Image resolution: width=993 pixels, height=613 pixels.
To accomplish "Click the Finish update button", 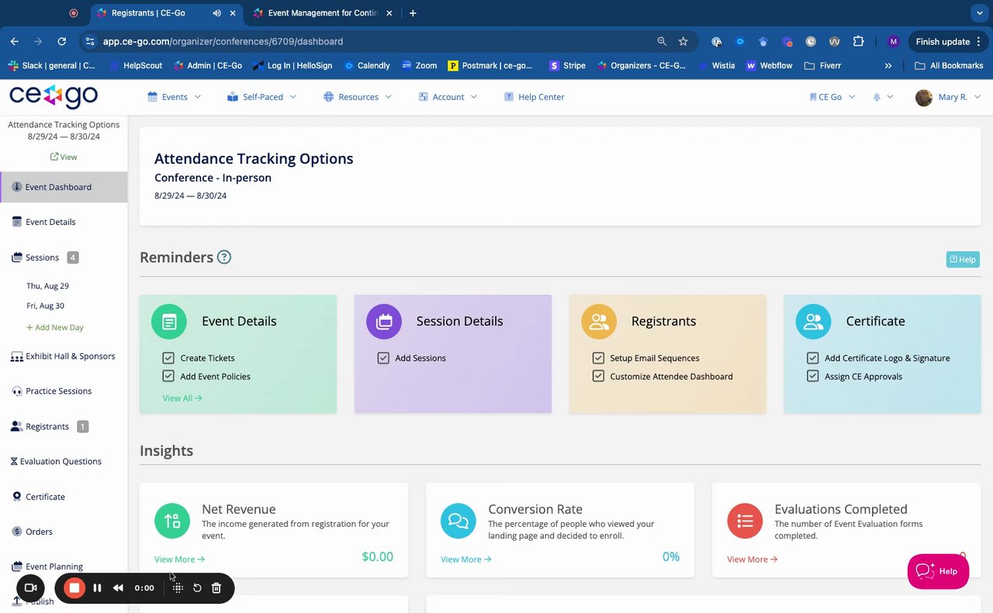I will [946, 41].
